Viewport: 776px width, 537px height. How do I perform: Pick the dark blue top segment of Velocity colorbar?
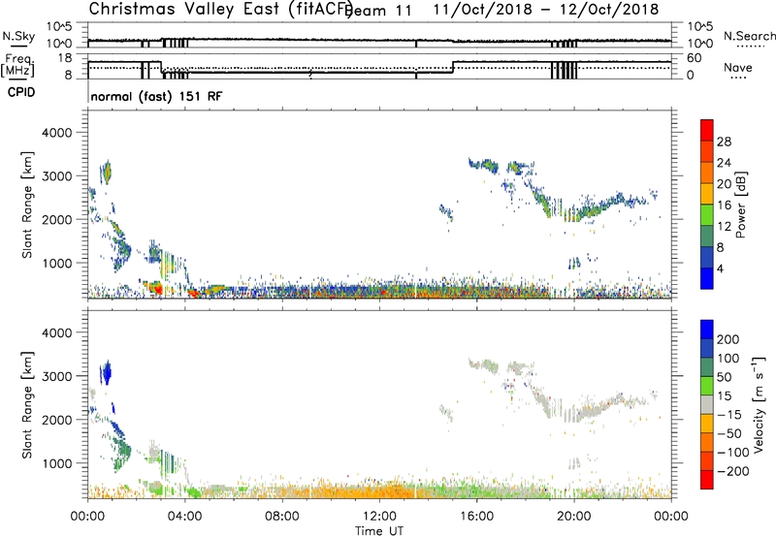click(x=707, y=330)
